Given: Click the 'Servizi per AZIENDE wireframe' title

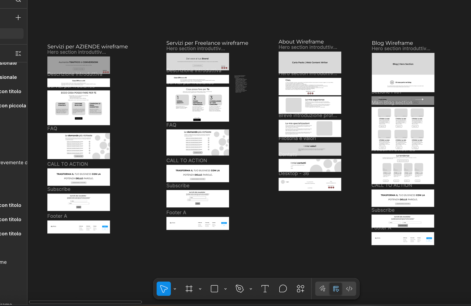Looking at the screenshot, I should click(87, 47).
